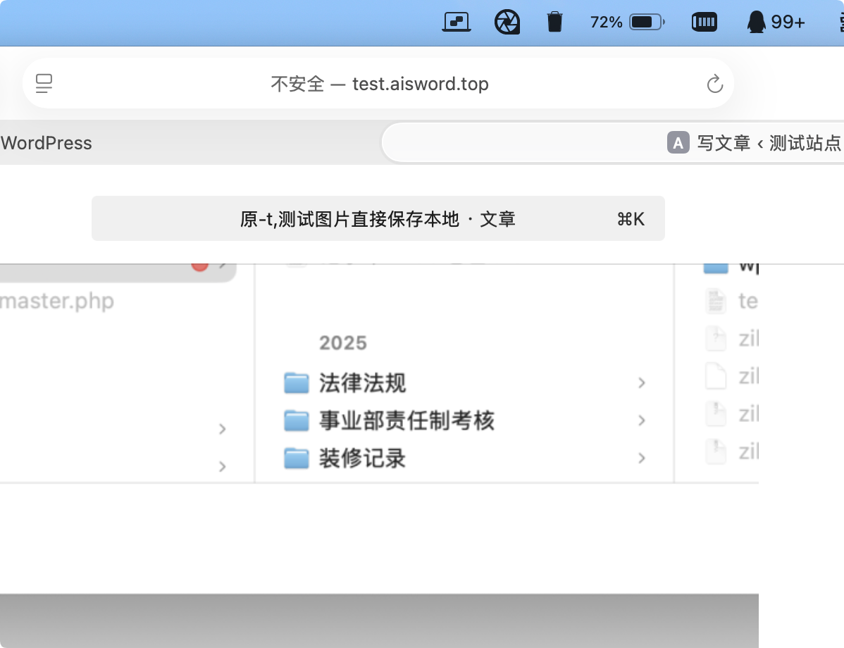844x648 pixels.
Task: Switch to the WordPress tab
Action: (46, 143)
